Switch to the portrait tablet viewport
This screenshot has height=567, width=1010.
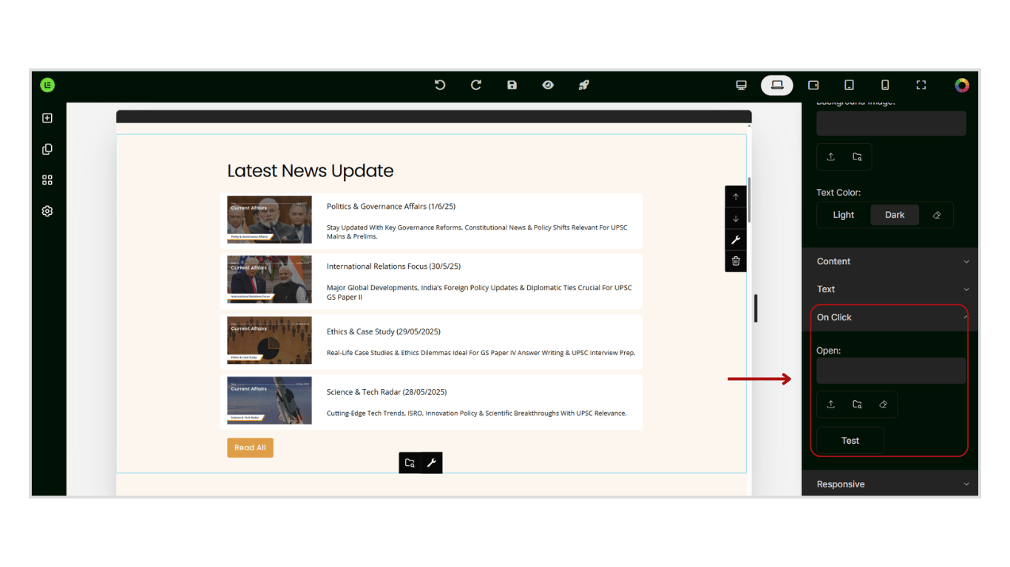click(x=850, y=85)
